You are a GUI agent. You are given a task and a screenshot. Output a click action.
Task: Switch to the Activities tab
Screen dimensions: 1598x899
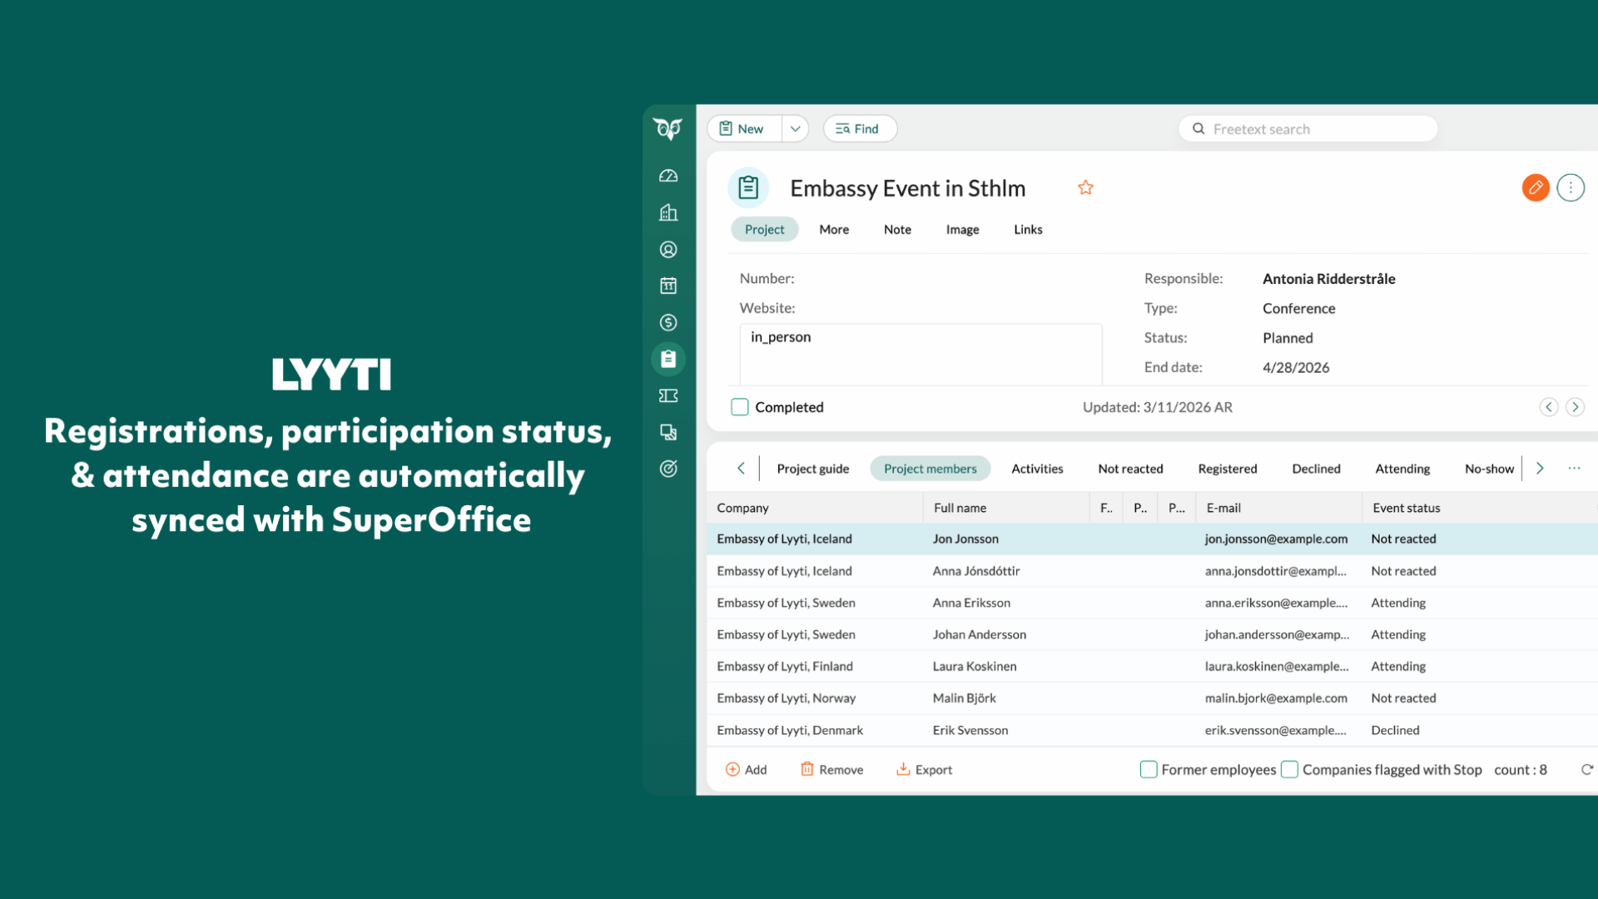[x=1037, y=468]
